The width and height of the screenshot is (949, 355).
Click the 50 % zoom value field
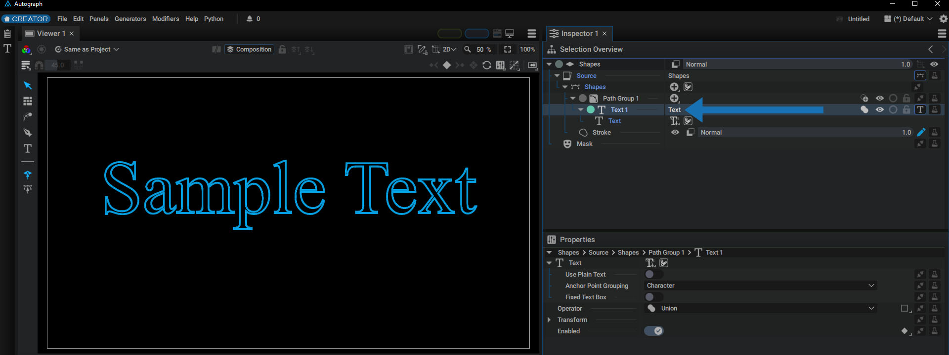[484, 49]
